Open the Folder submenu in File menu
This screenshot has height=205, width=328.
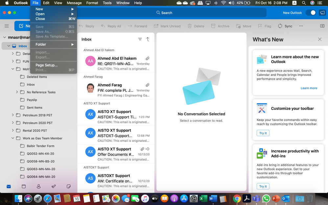(x=54, y=44)
